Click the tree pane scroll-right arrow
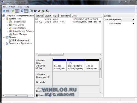 click(x=32, y=96)
